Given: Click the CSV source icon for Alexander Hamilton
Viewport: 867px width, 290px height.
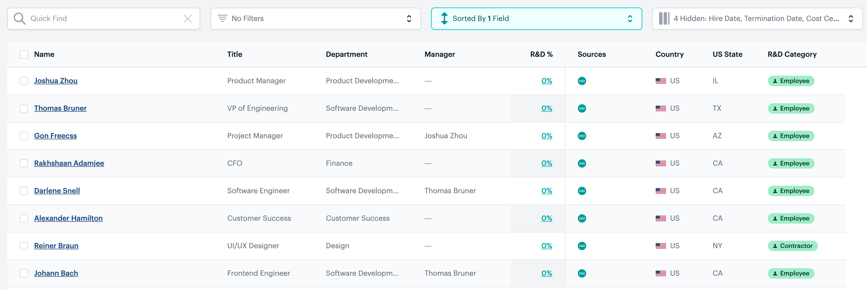Looking at the screenshot, I should click(581, 218).
